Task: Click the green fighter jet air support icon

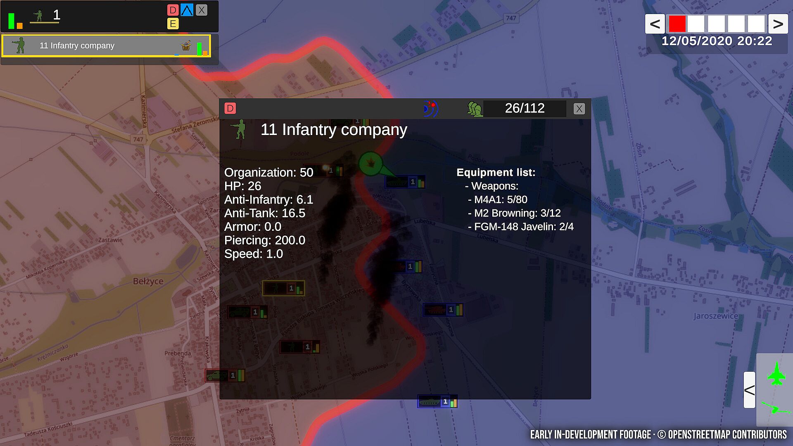Action: tap(776, 374)
